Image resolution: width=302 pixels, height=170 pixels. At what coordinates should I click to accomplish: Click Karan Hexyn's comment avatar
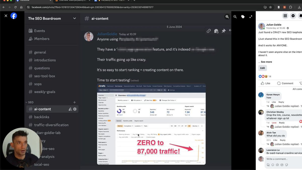click(x=261, y=95)
